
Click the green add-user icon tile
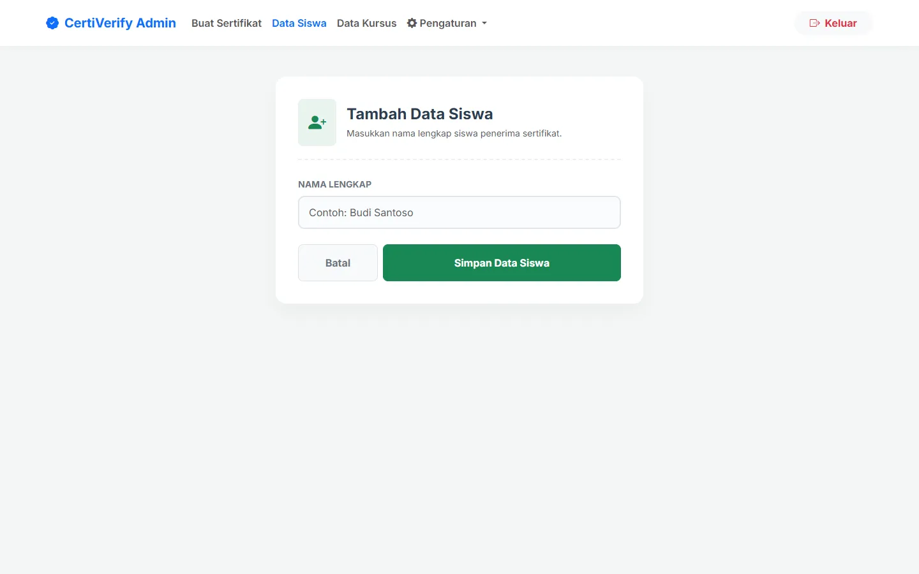[317, 122]
